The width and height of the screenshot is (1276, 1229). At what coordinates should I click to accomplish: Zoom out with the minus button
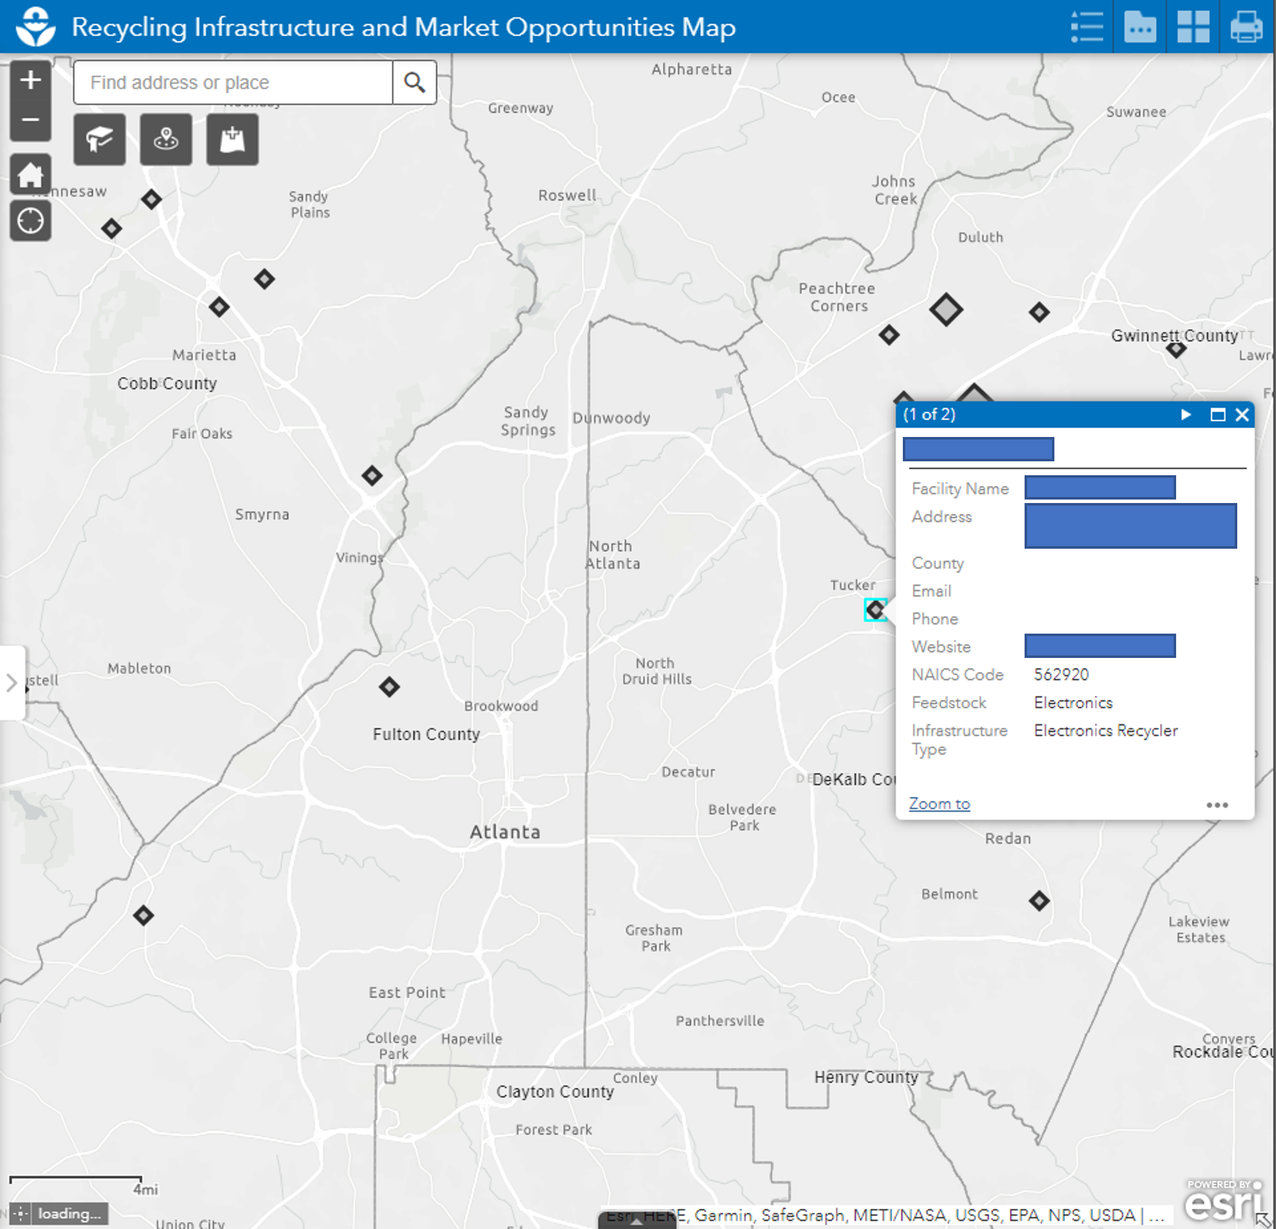point(30,120)
